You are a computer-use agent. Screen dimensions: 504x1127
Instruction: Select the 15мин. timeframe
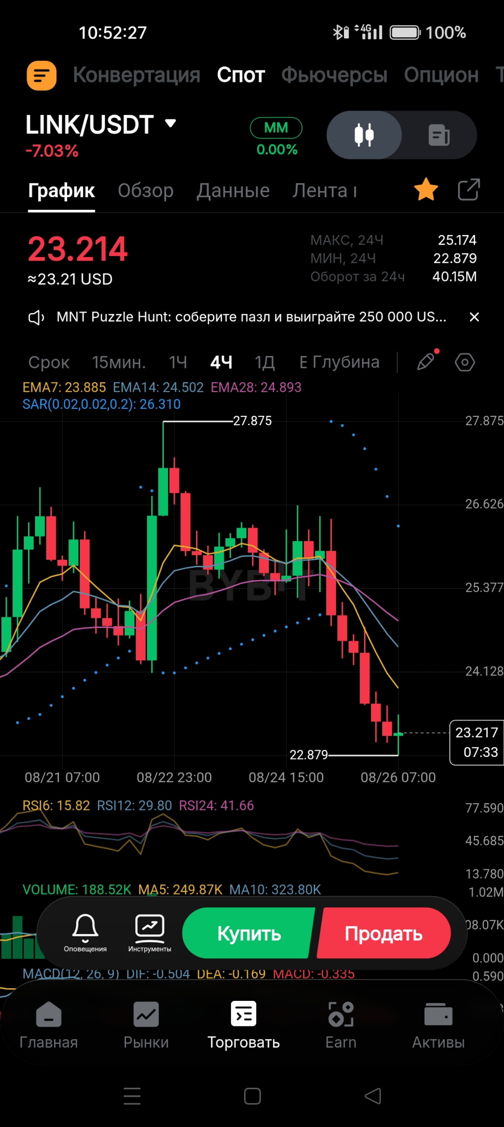(119, 362)
